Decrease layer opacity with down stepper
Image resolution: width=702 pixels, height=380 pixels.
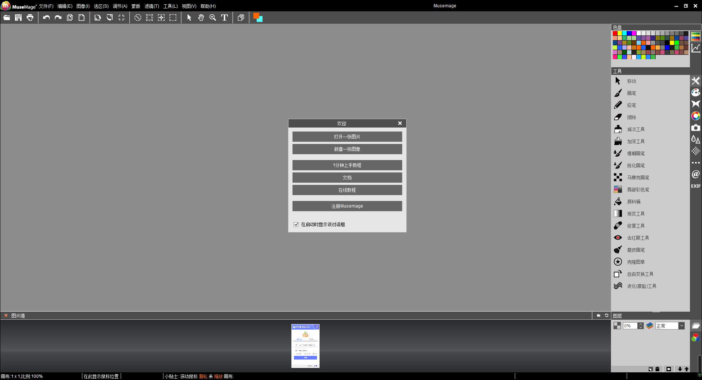click(641, 328)
